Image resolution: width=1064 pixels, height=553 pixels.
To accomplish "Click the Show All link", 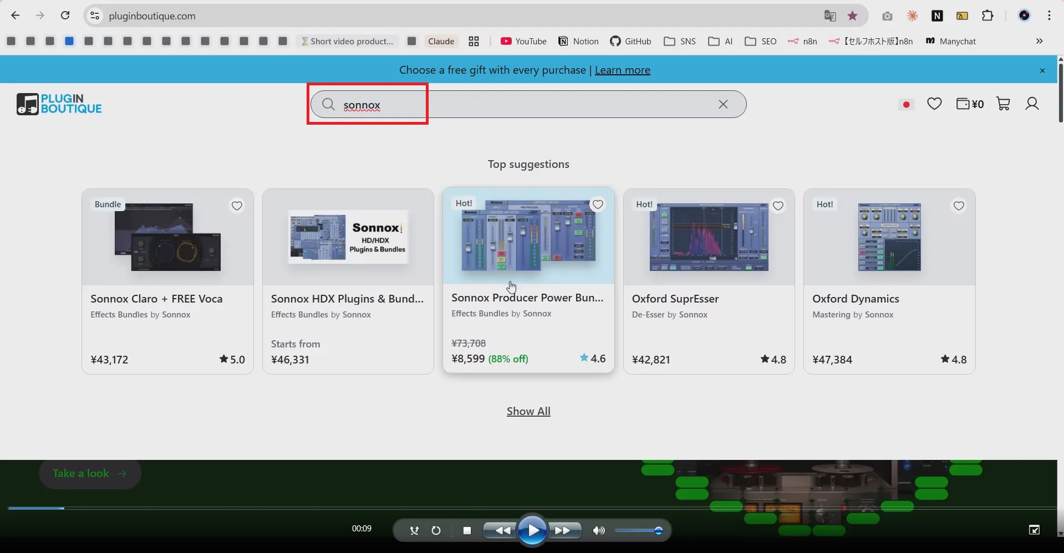I will click(x=528, y=411).
